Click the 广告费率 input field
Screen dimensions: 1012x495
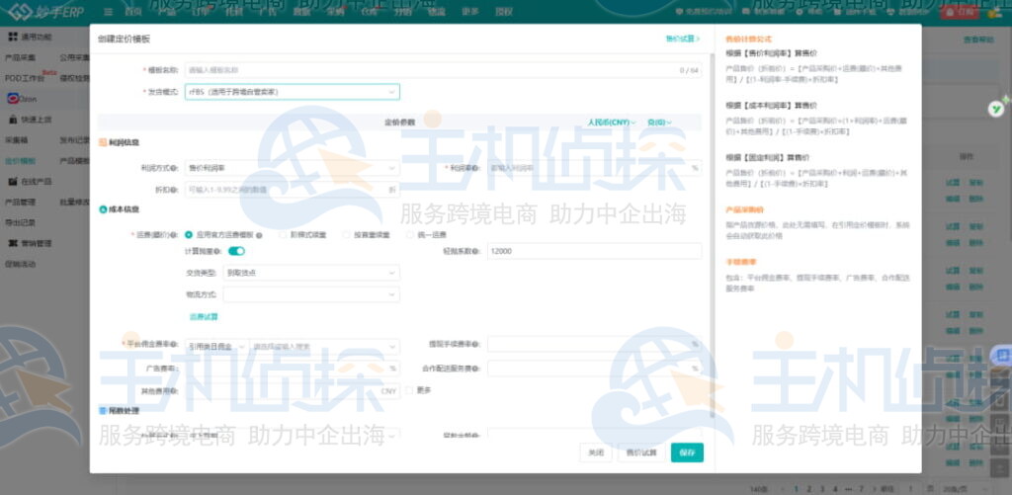[293, 369]
